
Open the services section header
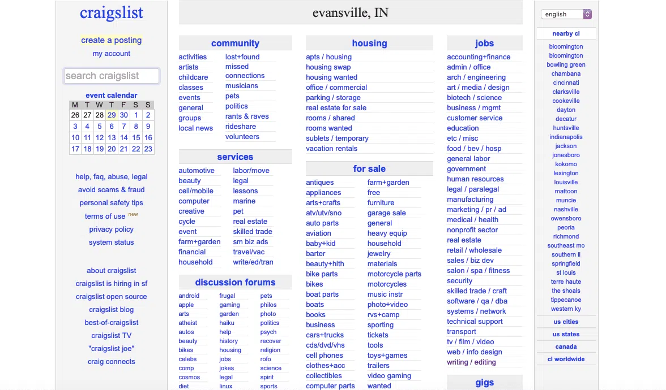tap(236, 157)
